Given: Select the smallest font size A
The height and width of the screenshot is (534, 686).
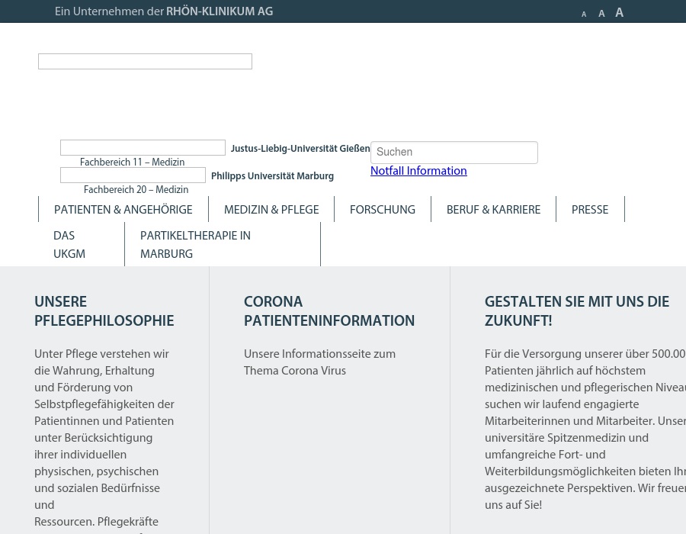Looking at the screenshot, I should 584,14.
